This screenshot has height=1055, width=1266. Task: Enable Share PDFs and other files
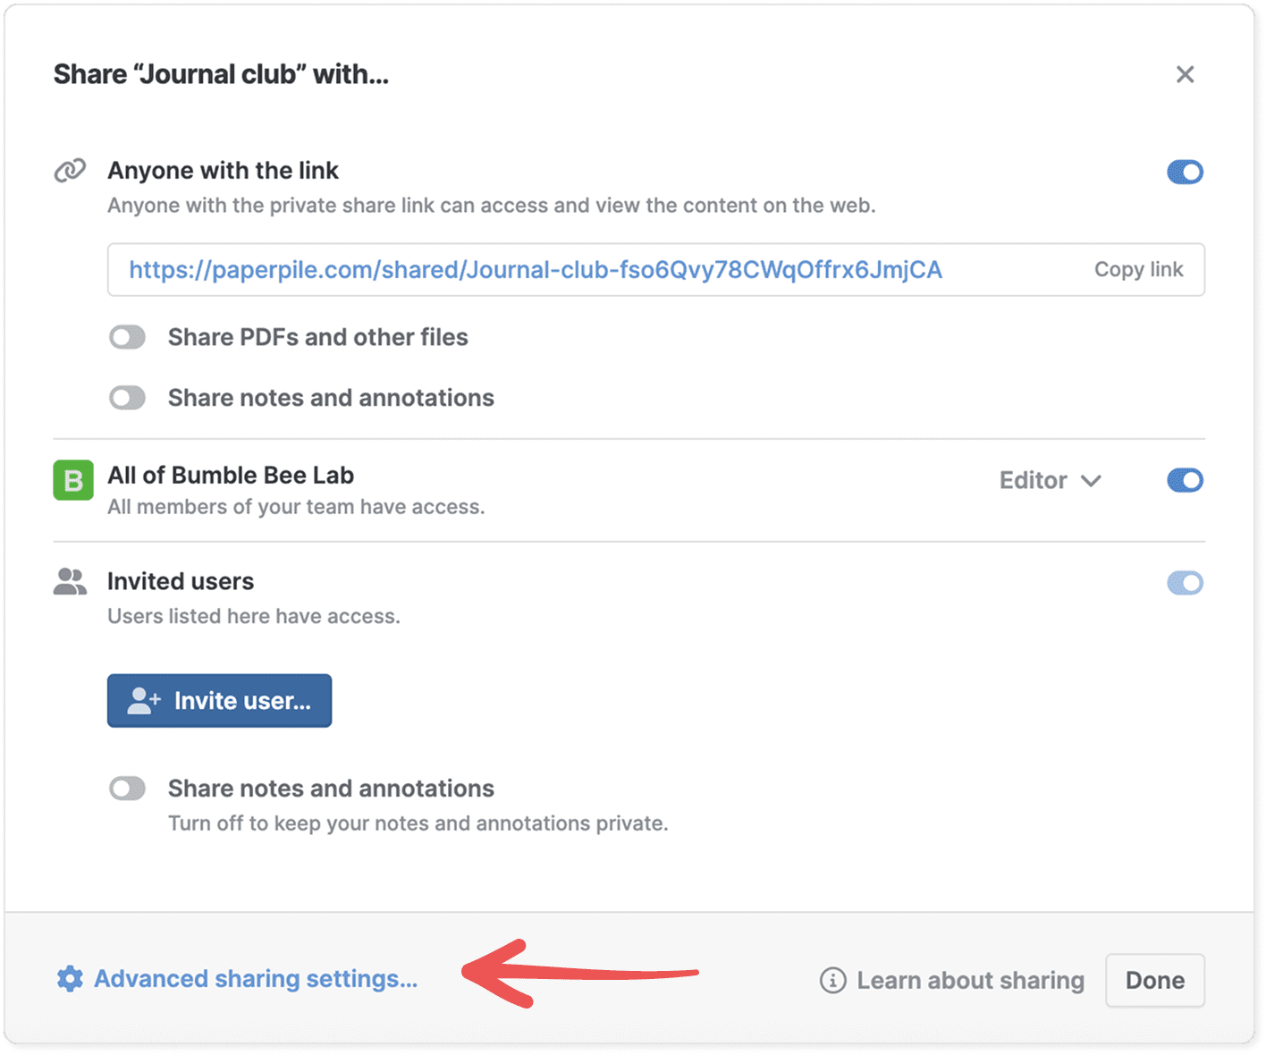(x=128, y=337)
